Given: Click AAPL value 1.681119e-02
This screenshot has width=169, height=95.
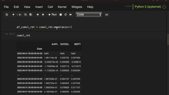Looking at the screenshot, I should pyautogui.click(x=51, y=58).
